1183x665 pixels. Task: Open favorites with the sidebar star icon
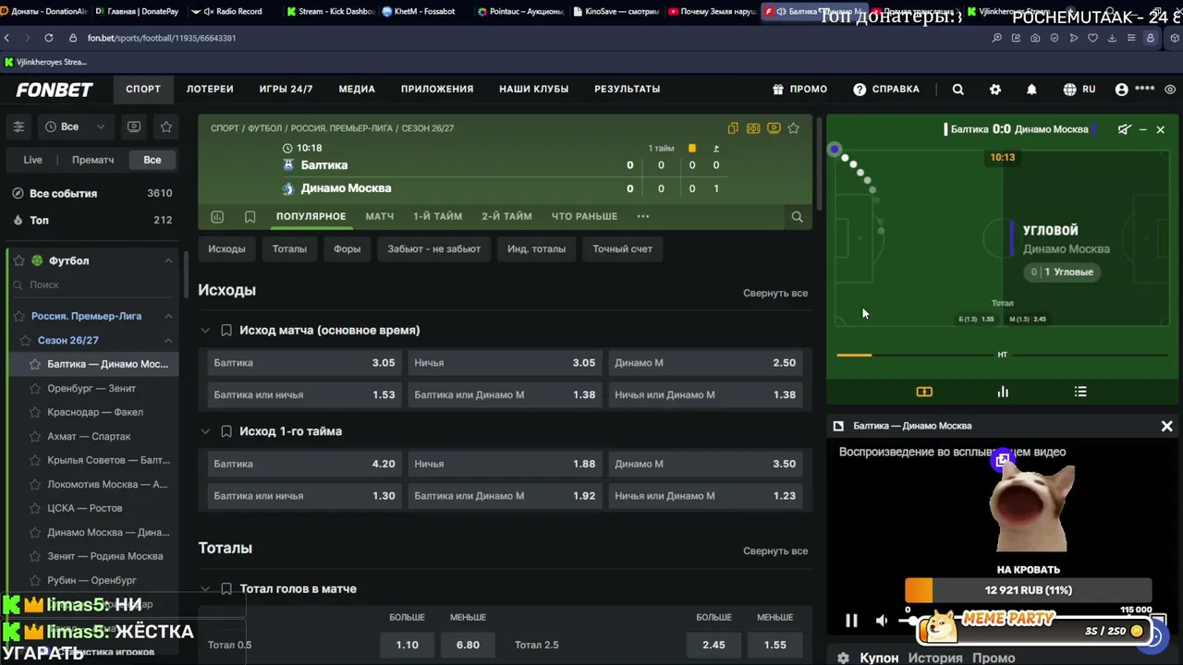(x=166, y=127)
